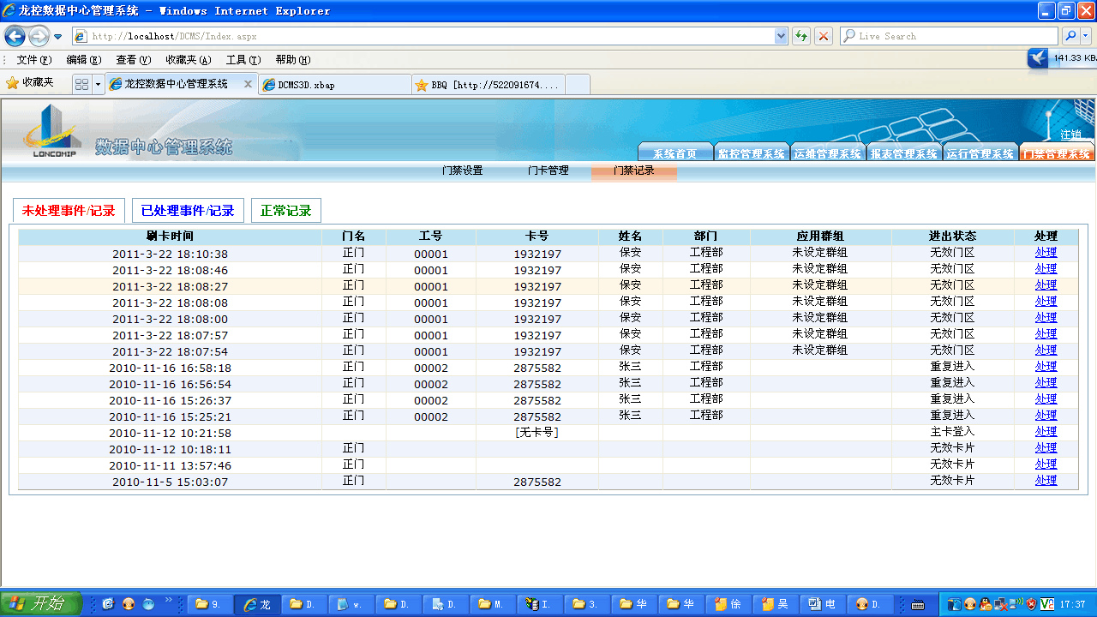Image resolution: width=1097 pixels, height=617 pixels.
Task: Click 处理 link for 2011-3-22 18:10:38 record
Action: coord(1046,253)
